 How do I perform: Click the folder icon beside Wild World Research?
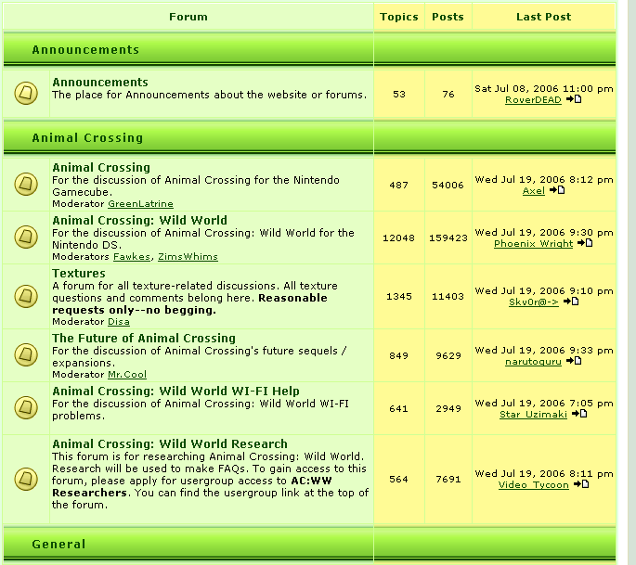pyautogui.click(x=26, y=479)
